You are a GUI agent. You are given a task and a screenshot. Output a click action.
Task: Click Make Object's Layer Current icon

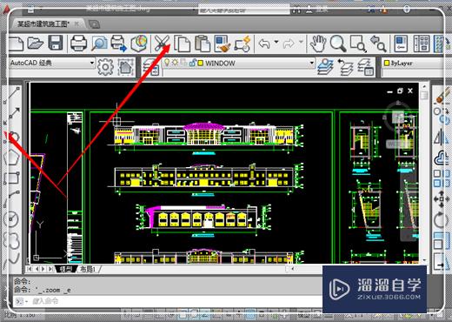click(x=325, y=67)
